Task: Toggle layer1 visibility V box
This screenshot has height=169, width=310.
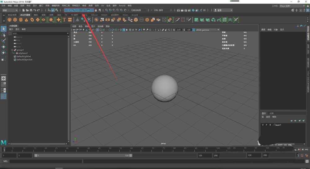Action: (263, 125)
